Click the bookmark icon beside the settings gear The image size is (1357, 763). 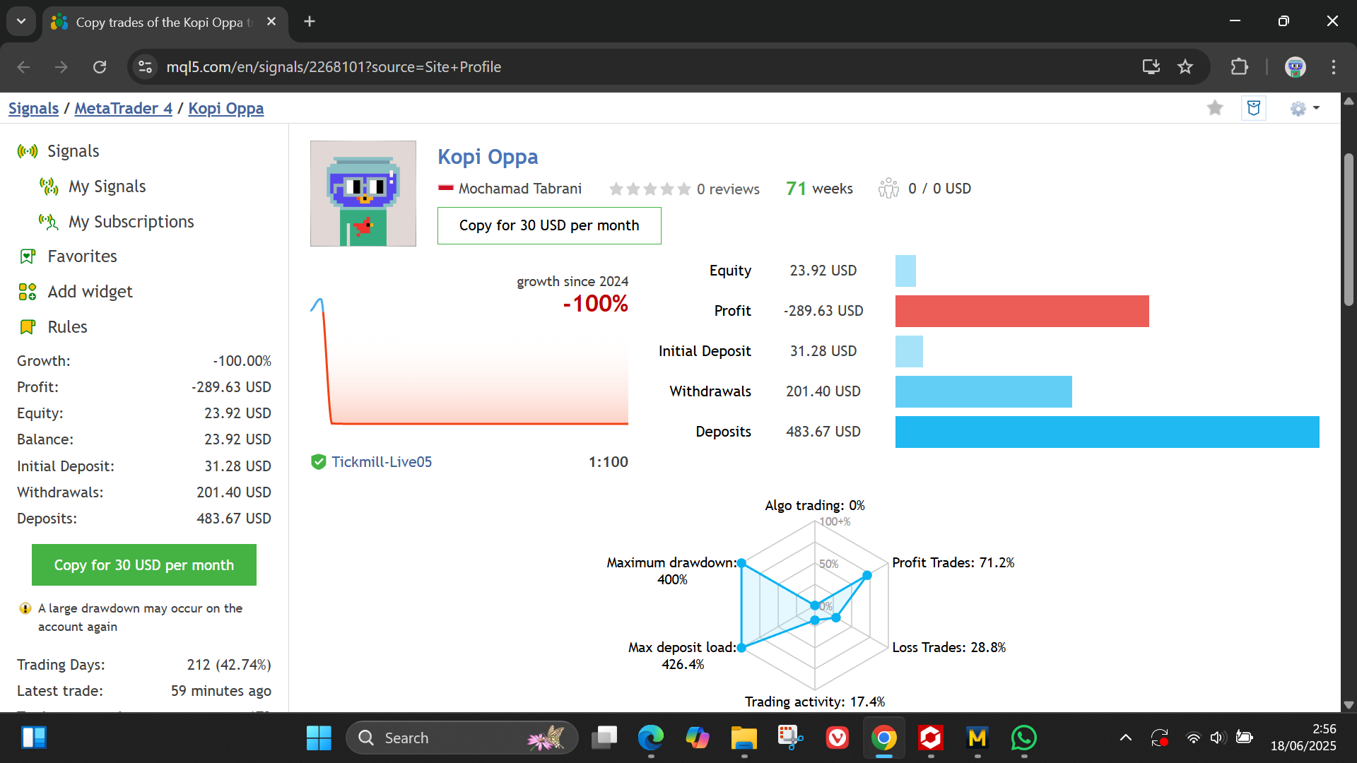(1254, 108)
